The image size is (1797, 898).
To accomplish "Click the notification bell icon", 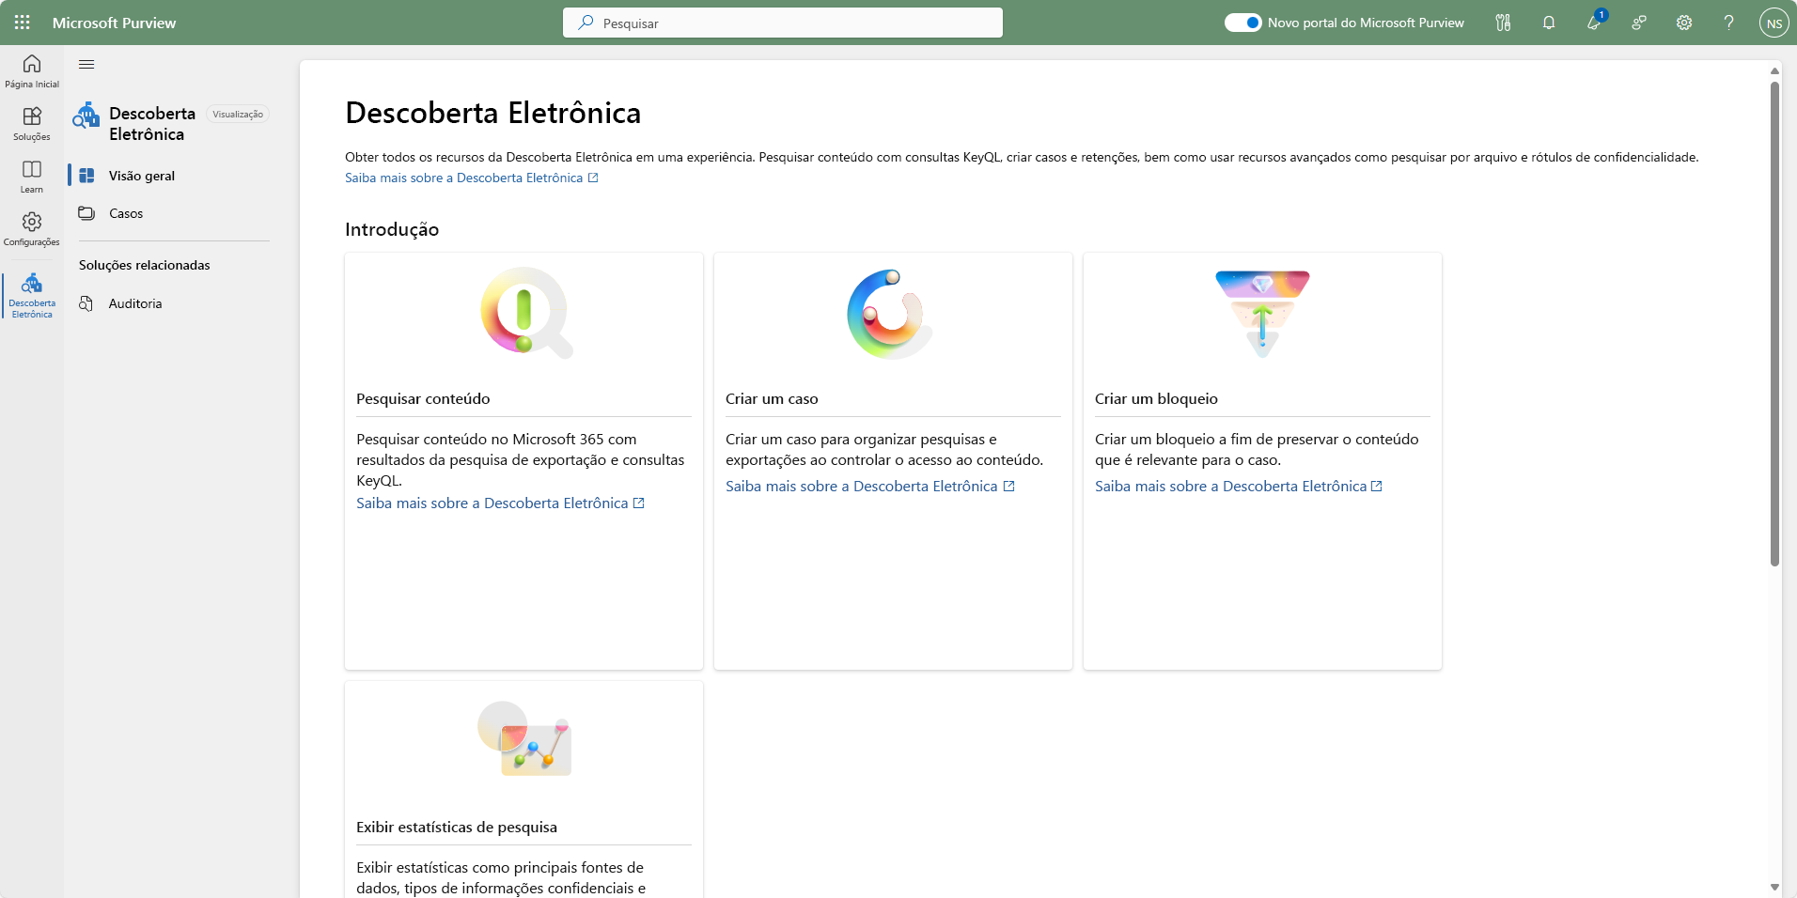I will [1549, 23].
